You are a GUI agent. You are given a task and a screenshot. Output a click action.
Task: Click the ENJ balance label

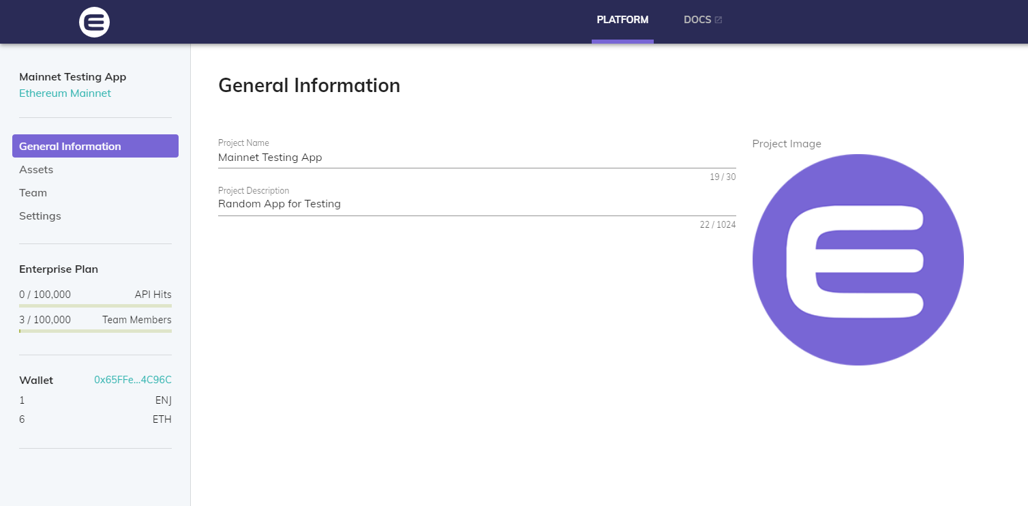click(x=164, y=400)
